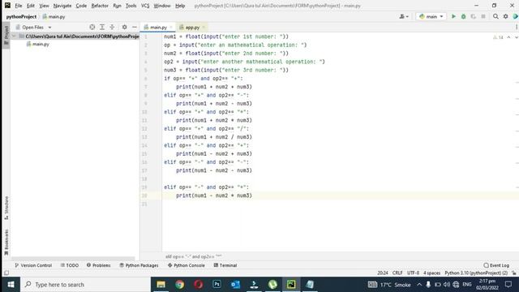Screen dimensions: 519x292
Task: Open the Windows Start menu
Action: pos(11,285)
